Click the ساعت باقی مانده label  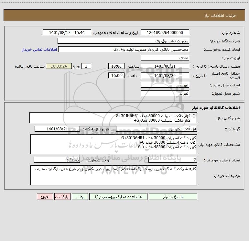point(30,66)
